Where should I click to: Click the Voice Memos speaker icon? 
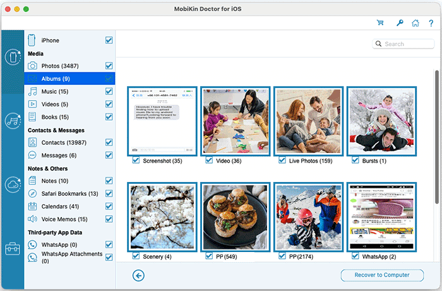coord(32,219)
